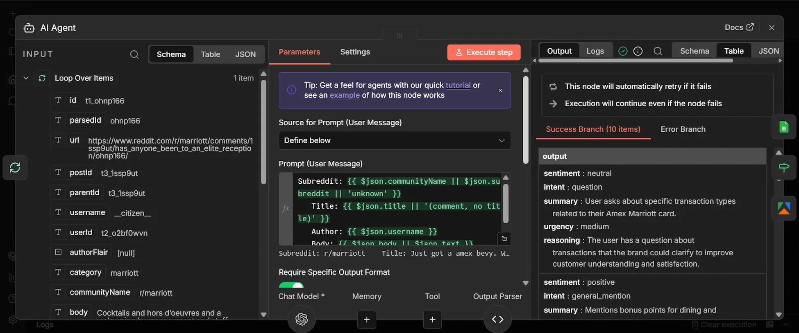Collapse the Loop Over Items tree
Image resolution: width=799 pixels, height=333 pixels.
click(x=26, y=78)
